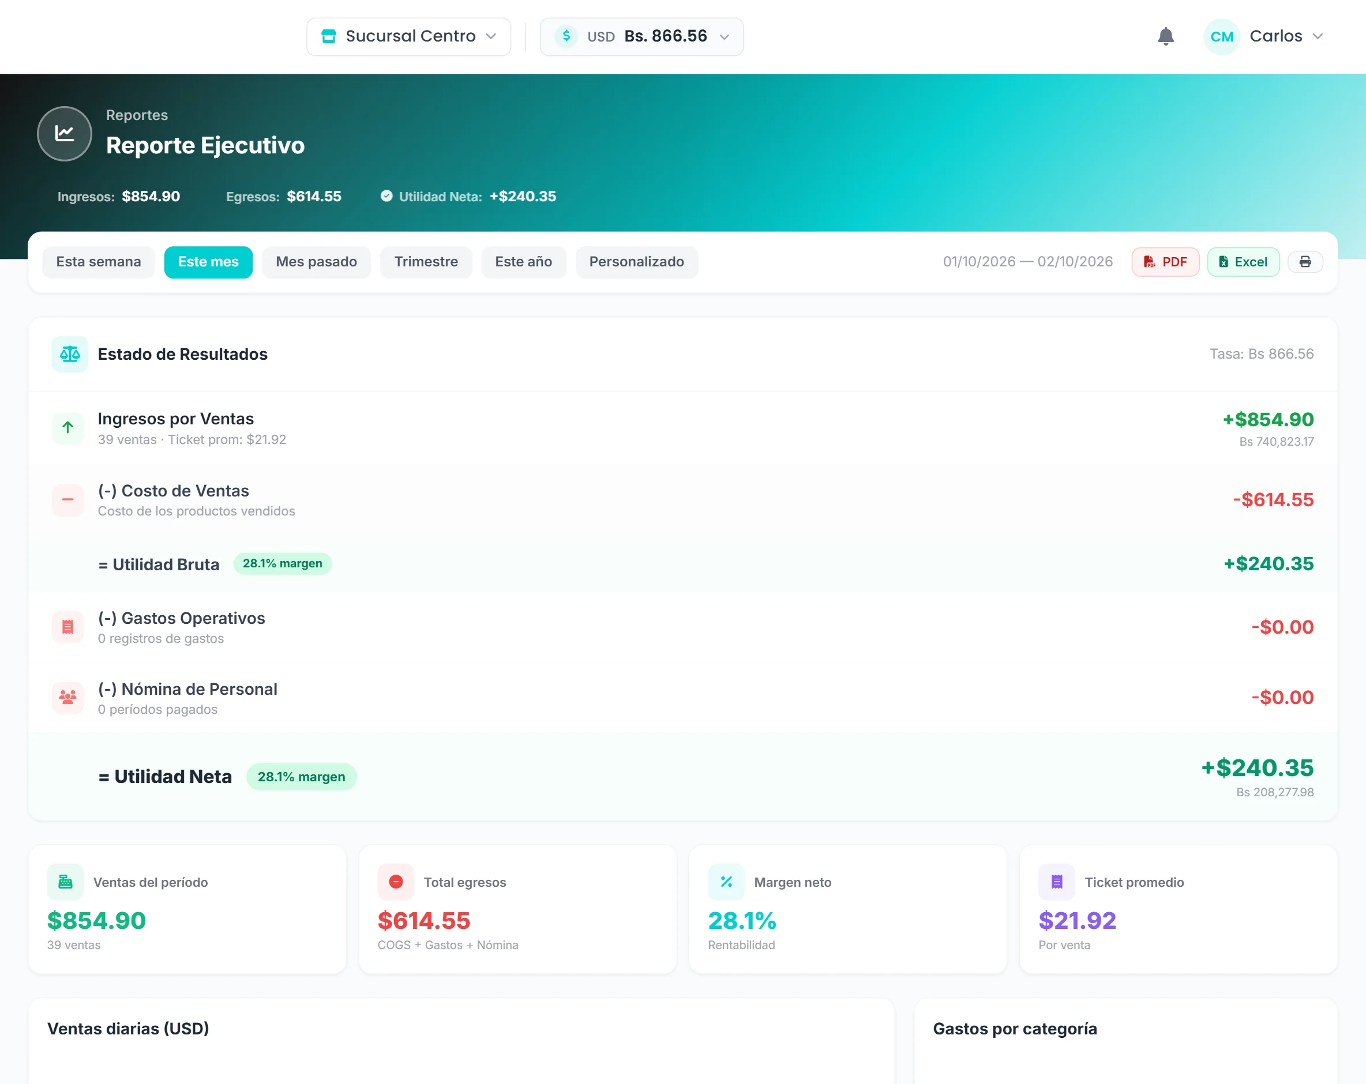Click the purple receipt icon in Ticket promedio card

tap(1057, 882)
